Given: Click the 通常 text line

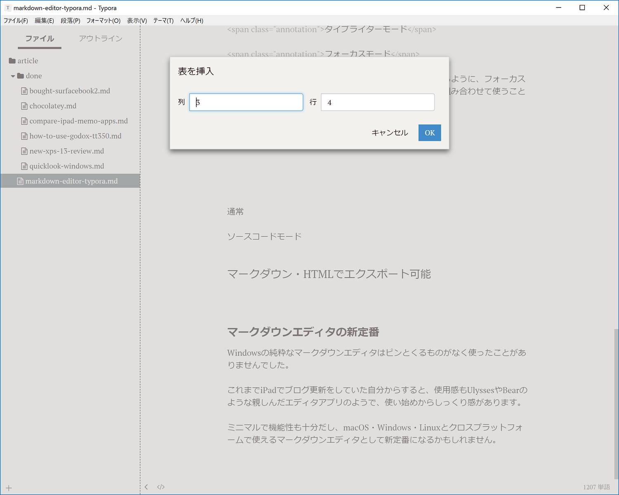Looking at the screenshot, I should coord(235,212).
